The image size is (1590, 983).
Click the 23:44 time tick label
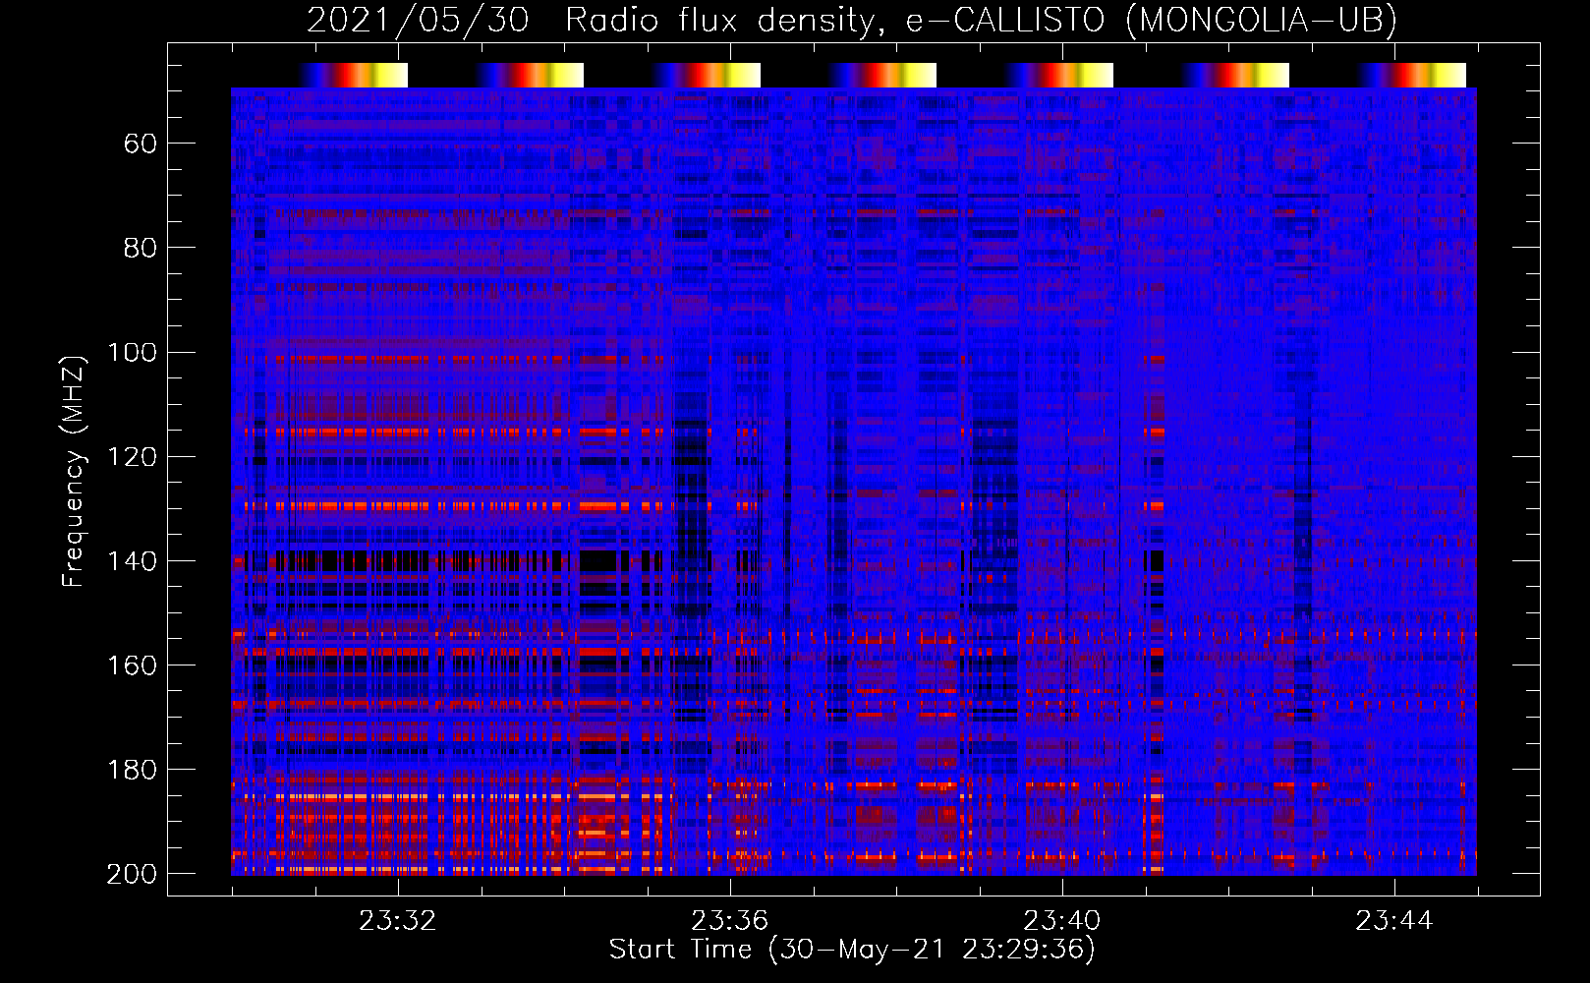click(x=1394, y=921)
